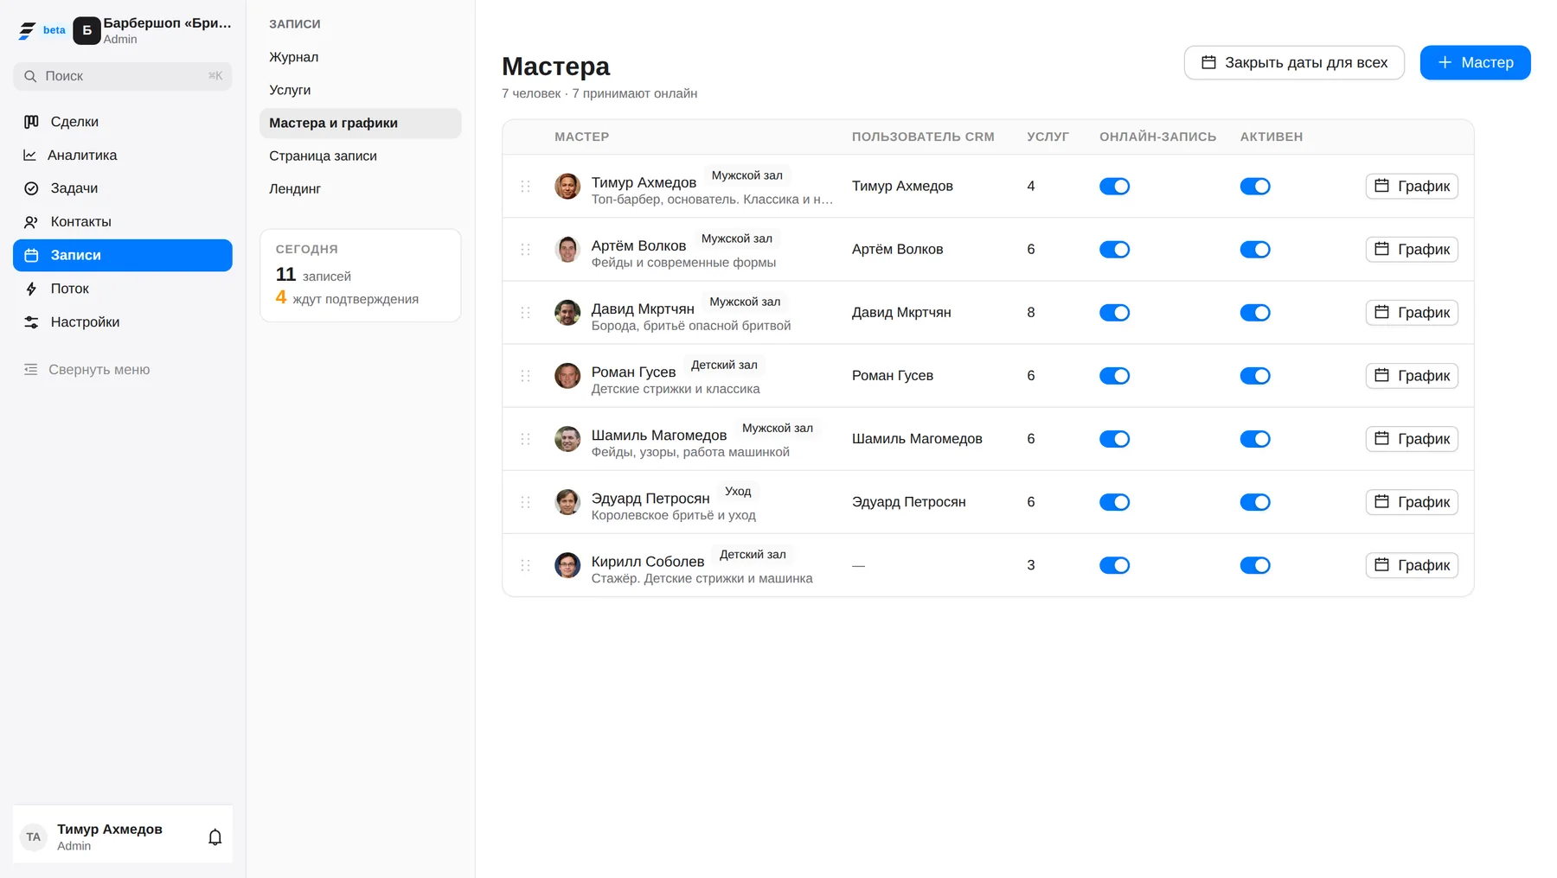Image resolution: width=1557 pixels, height=878 pixels.
Task: Click the drag handle for Давид Мкртчян row
Action: 525,312
